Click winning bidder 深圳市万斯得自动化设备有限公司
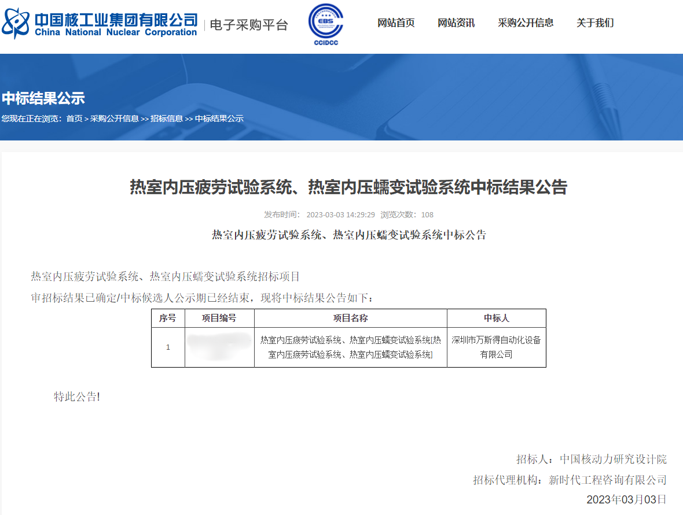Viewport: 683px width, 515px height. [x=496, y=347]
